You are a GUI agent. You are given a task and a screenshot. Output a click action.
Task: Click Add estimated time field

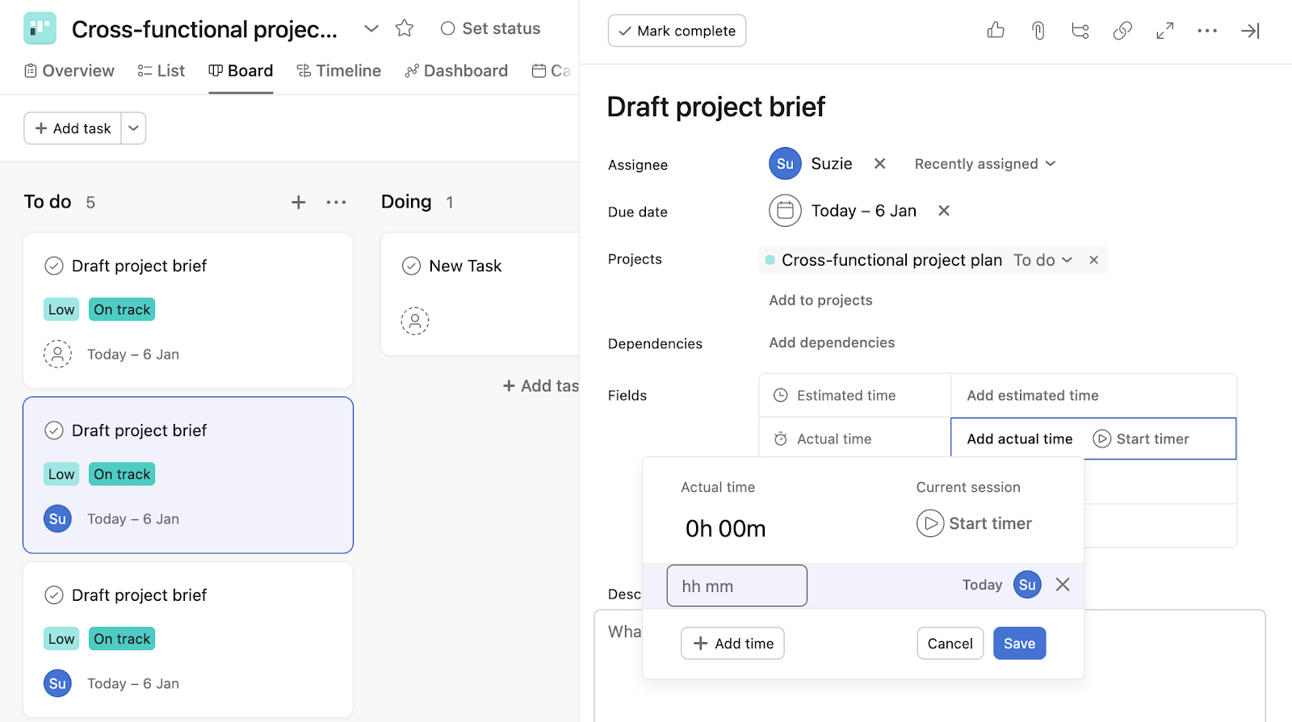pyautogui.click(x=1033, y=395)
